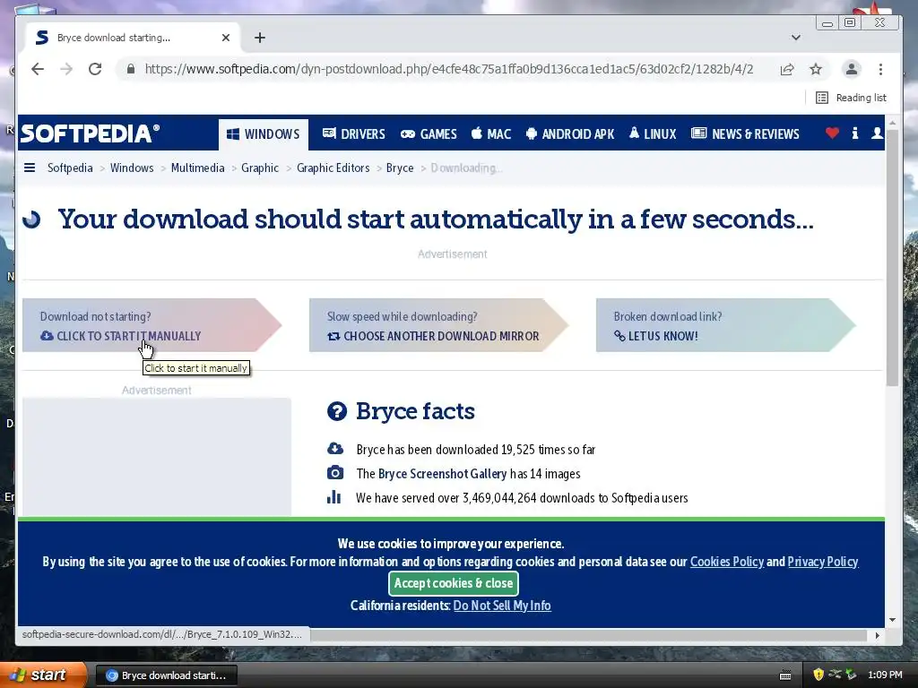Click the vertical scrollbar thumb
918x688 pixels.
(x=892, y=257)
